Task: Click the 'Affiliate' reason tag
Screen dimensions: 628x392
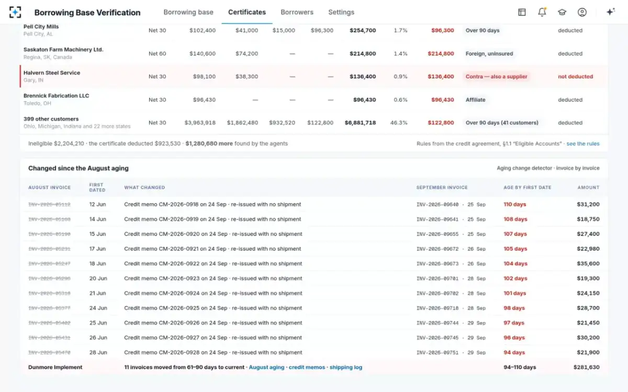Action: click(x=476, y=99)
